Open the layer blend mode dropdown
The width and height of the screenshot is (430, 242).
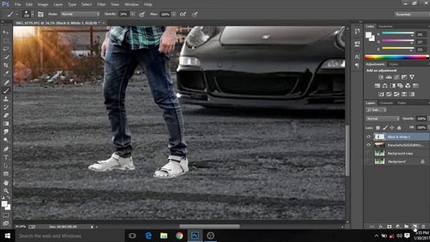(x=382, y=118)
